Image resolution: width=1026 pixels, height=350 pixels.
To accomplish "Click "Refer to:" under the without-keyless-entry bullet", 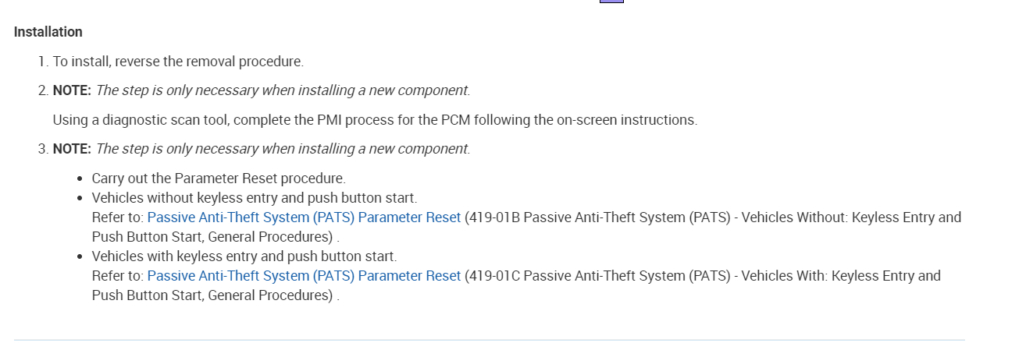I will pos(118,217).
